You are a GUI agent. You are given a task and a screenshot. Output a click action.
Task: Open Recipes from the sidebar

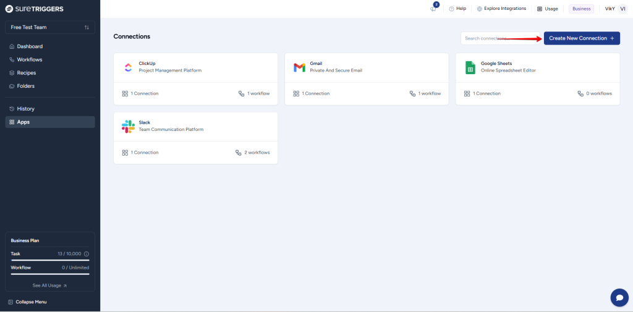point(27,73)
